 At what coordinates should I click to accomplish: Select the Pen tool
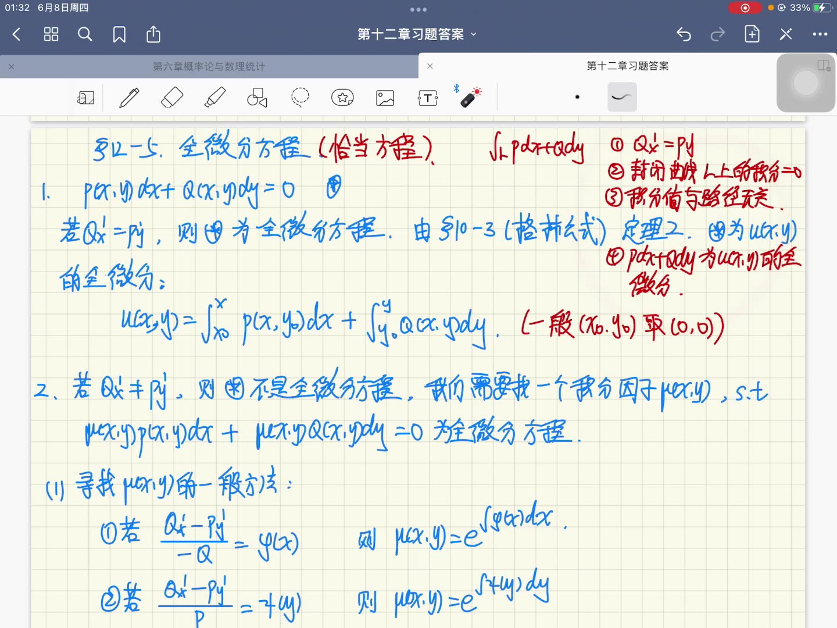(129, 98)
